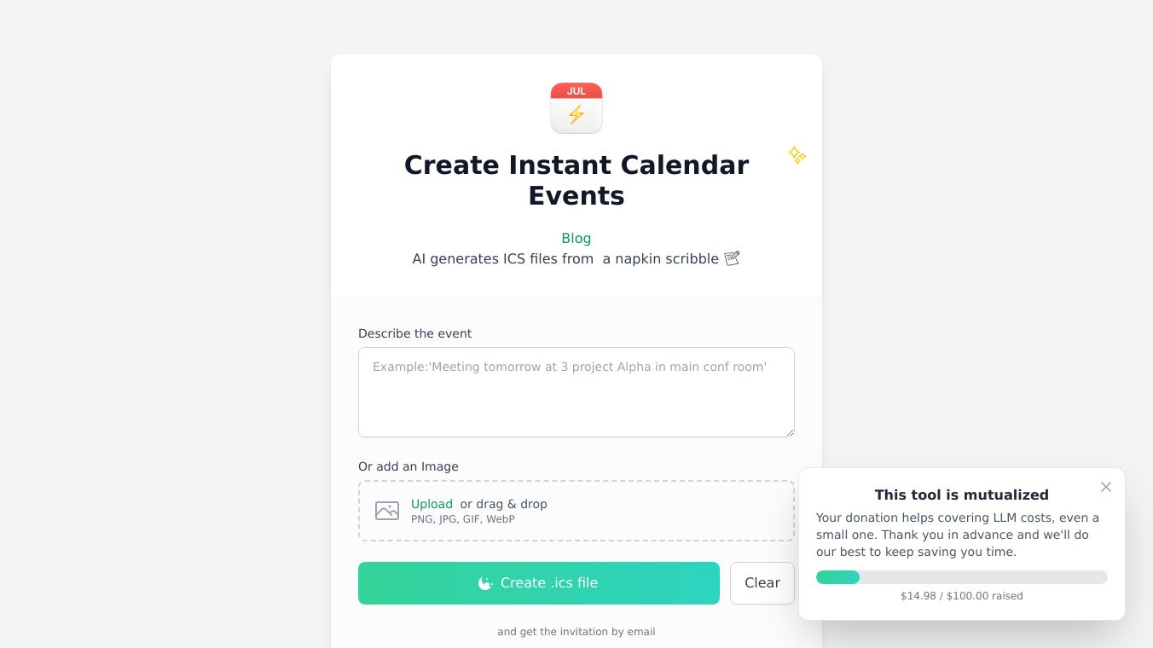Viewport: 1153px width, 648px height.
Task: Click the yellow sparkle icon
Action: click(x=797, y=155)
